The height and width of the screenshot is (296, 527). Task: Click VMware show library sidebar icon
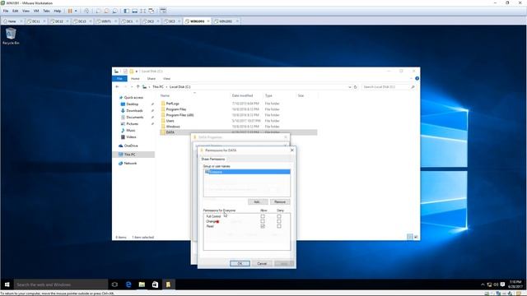[126, 11]
